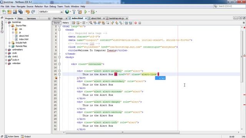
Task: Click the green Run Project icon
Action: 86,12
